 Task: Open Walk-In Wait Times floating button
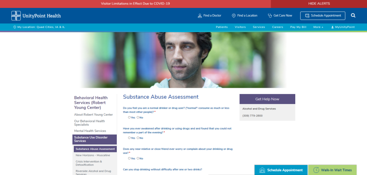[x=332, y=170]
